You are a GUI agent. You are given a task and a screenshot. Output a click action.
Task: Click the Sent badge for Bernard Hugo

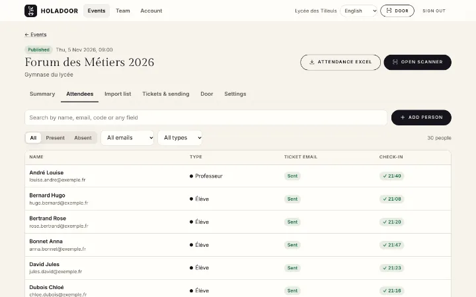click(292, 199)
